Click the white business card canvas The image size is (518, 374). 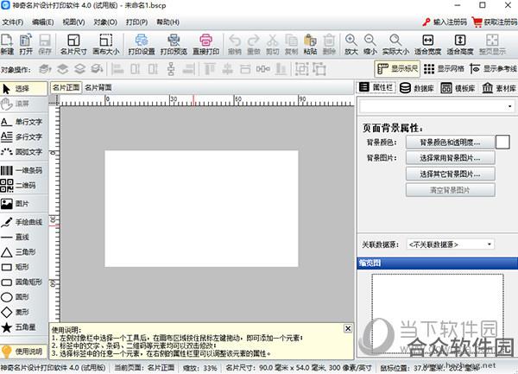[201, 208]
